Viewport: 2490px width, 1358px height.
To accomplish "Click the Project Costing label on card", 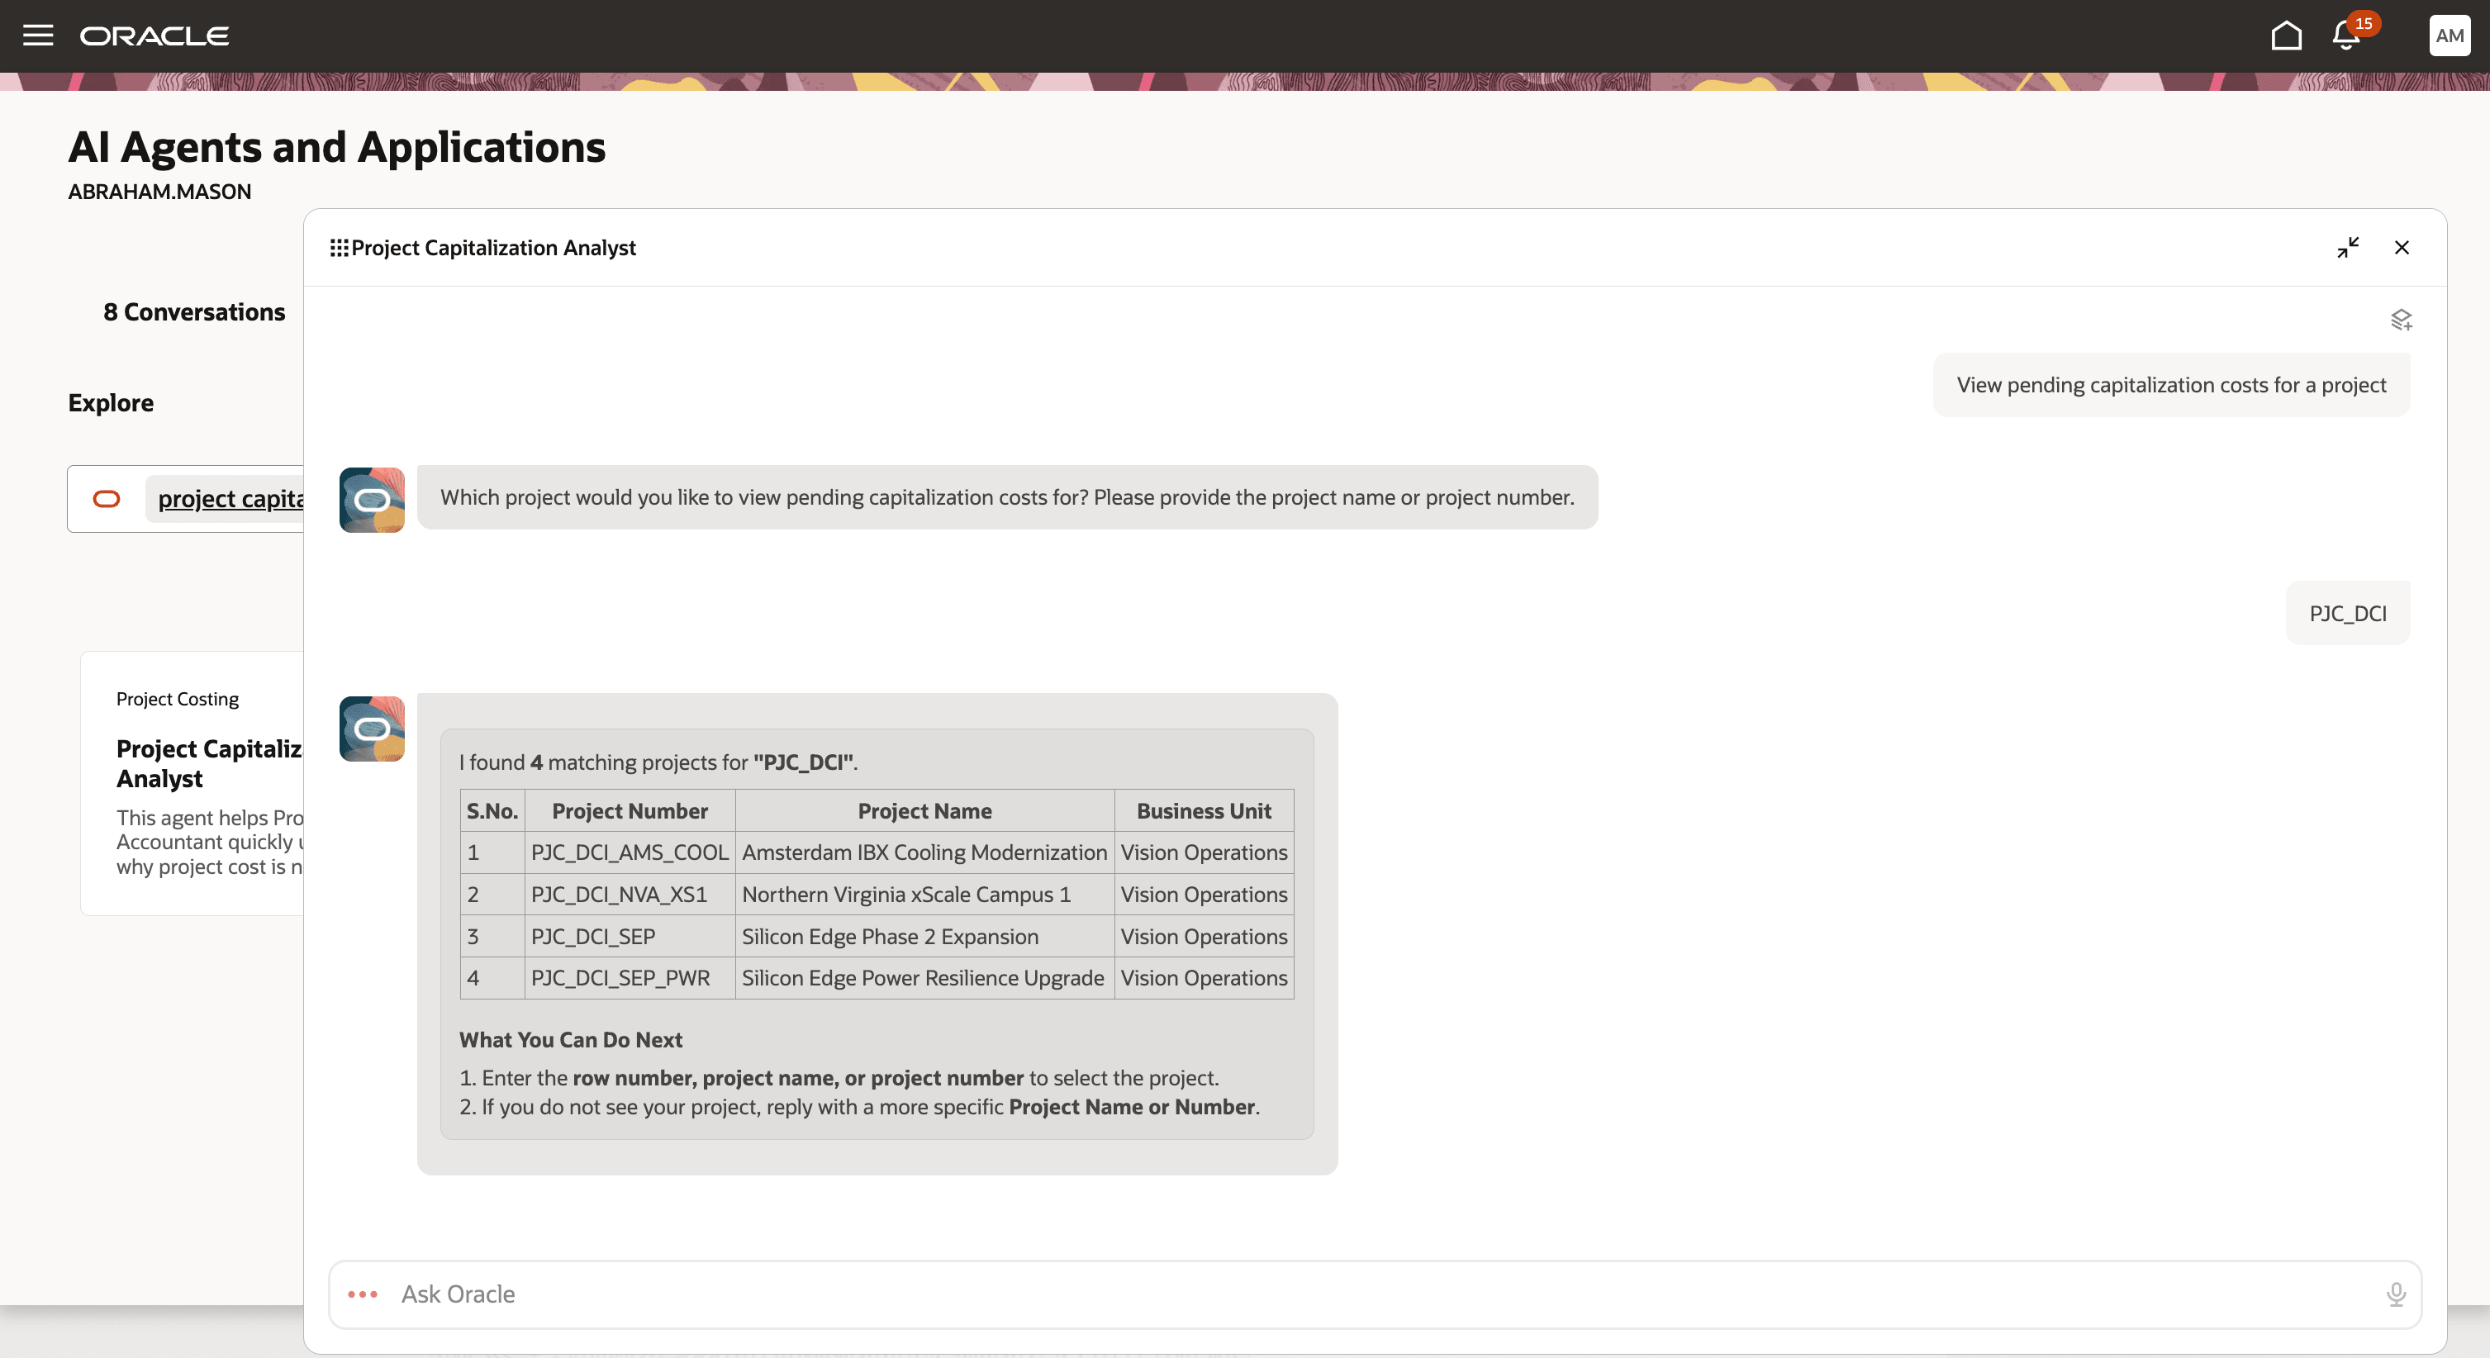I will (x=178, y=699).
